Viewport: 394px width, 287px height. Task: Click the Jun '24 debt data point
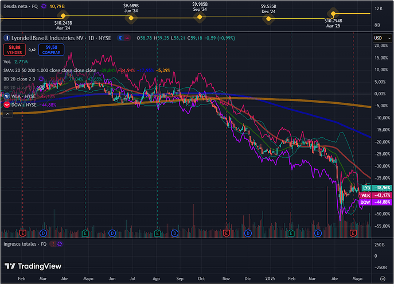point(131,18)
